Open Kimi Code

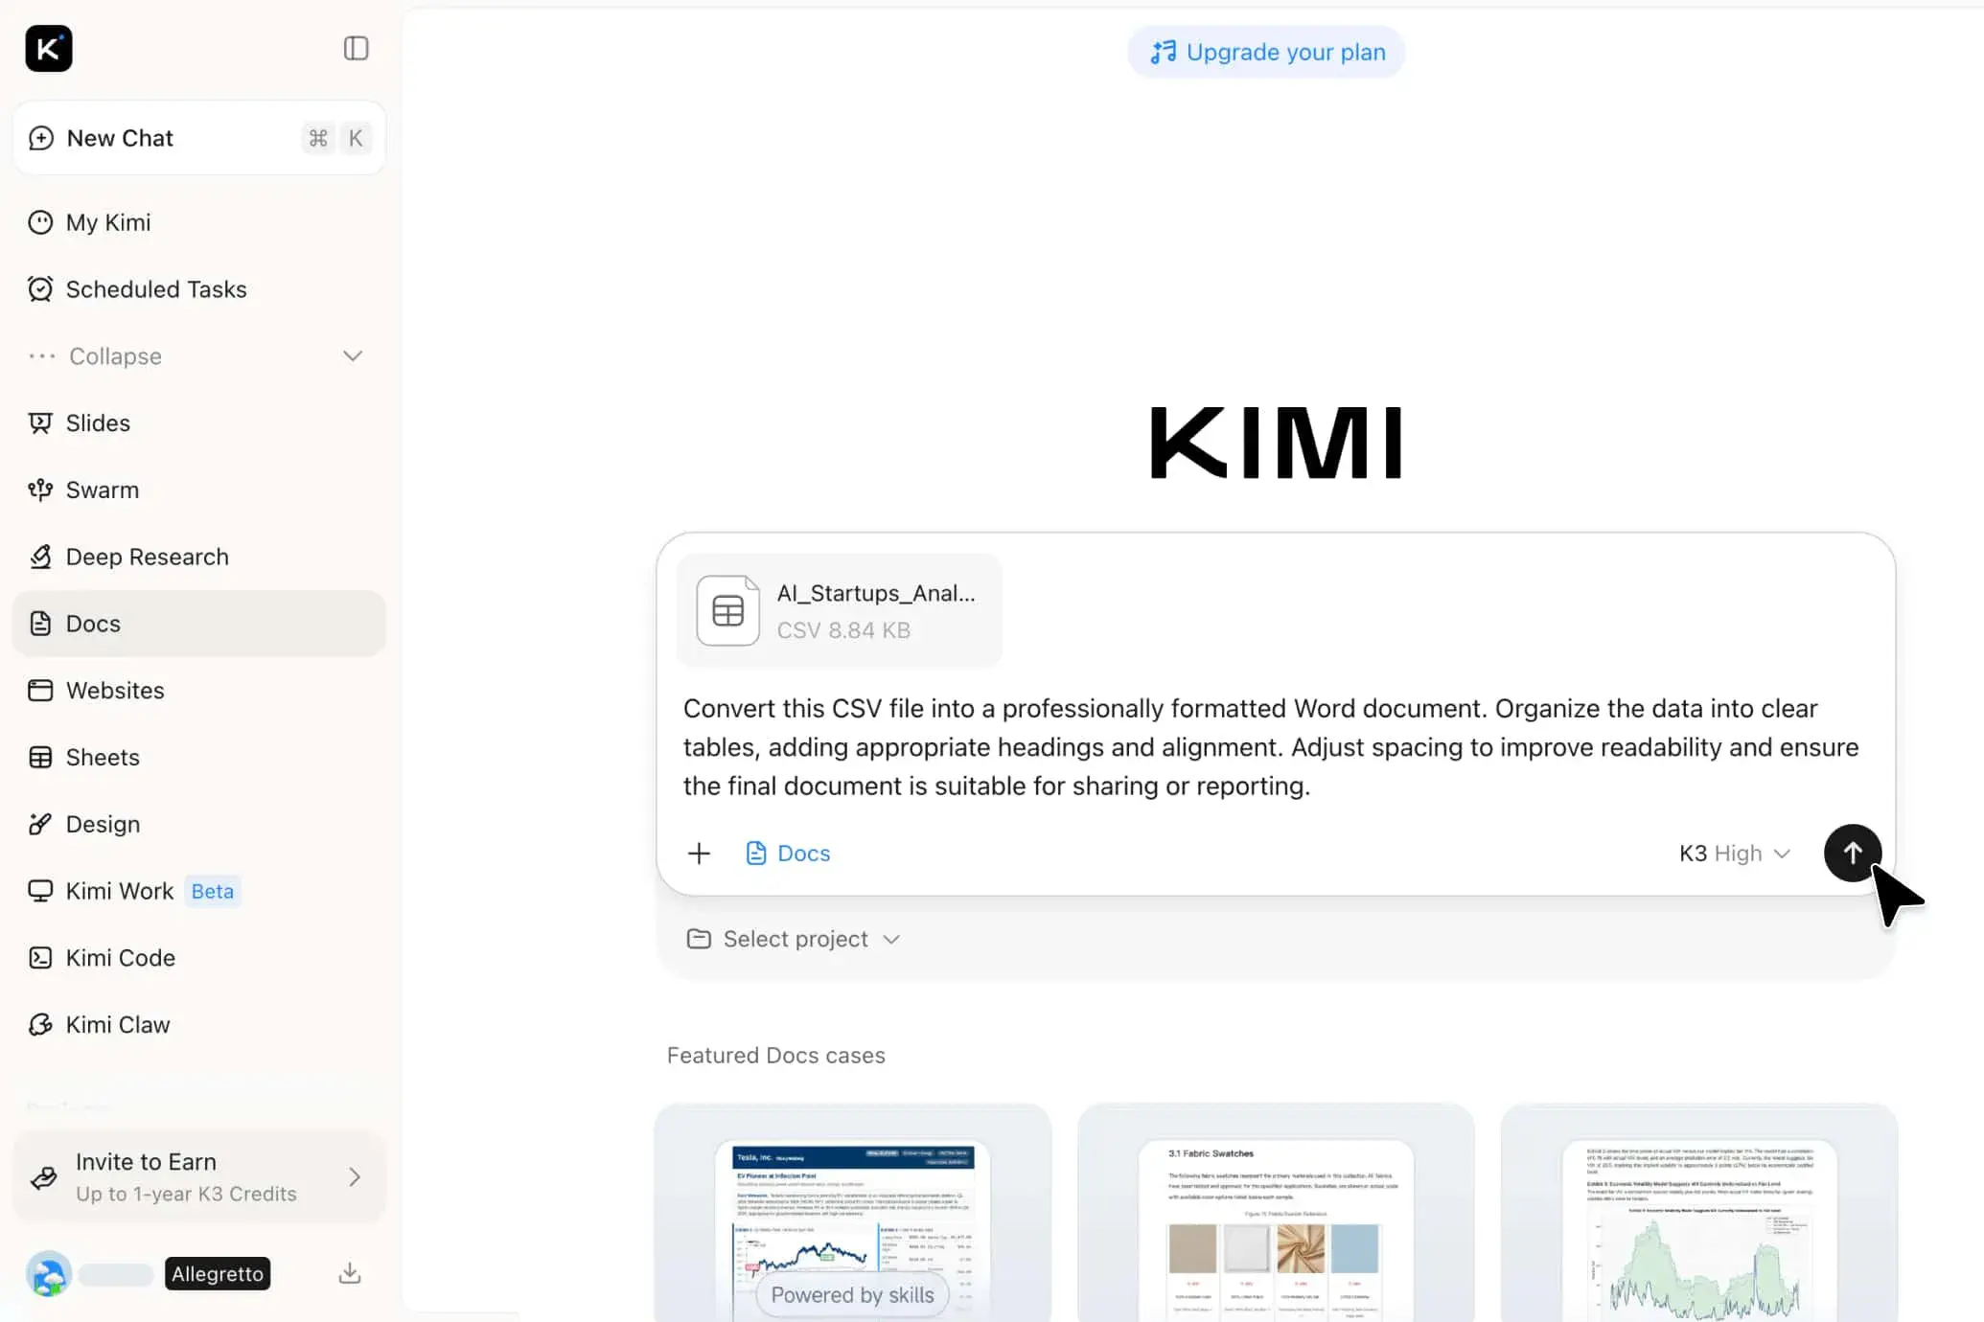point(199,958)
